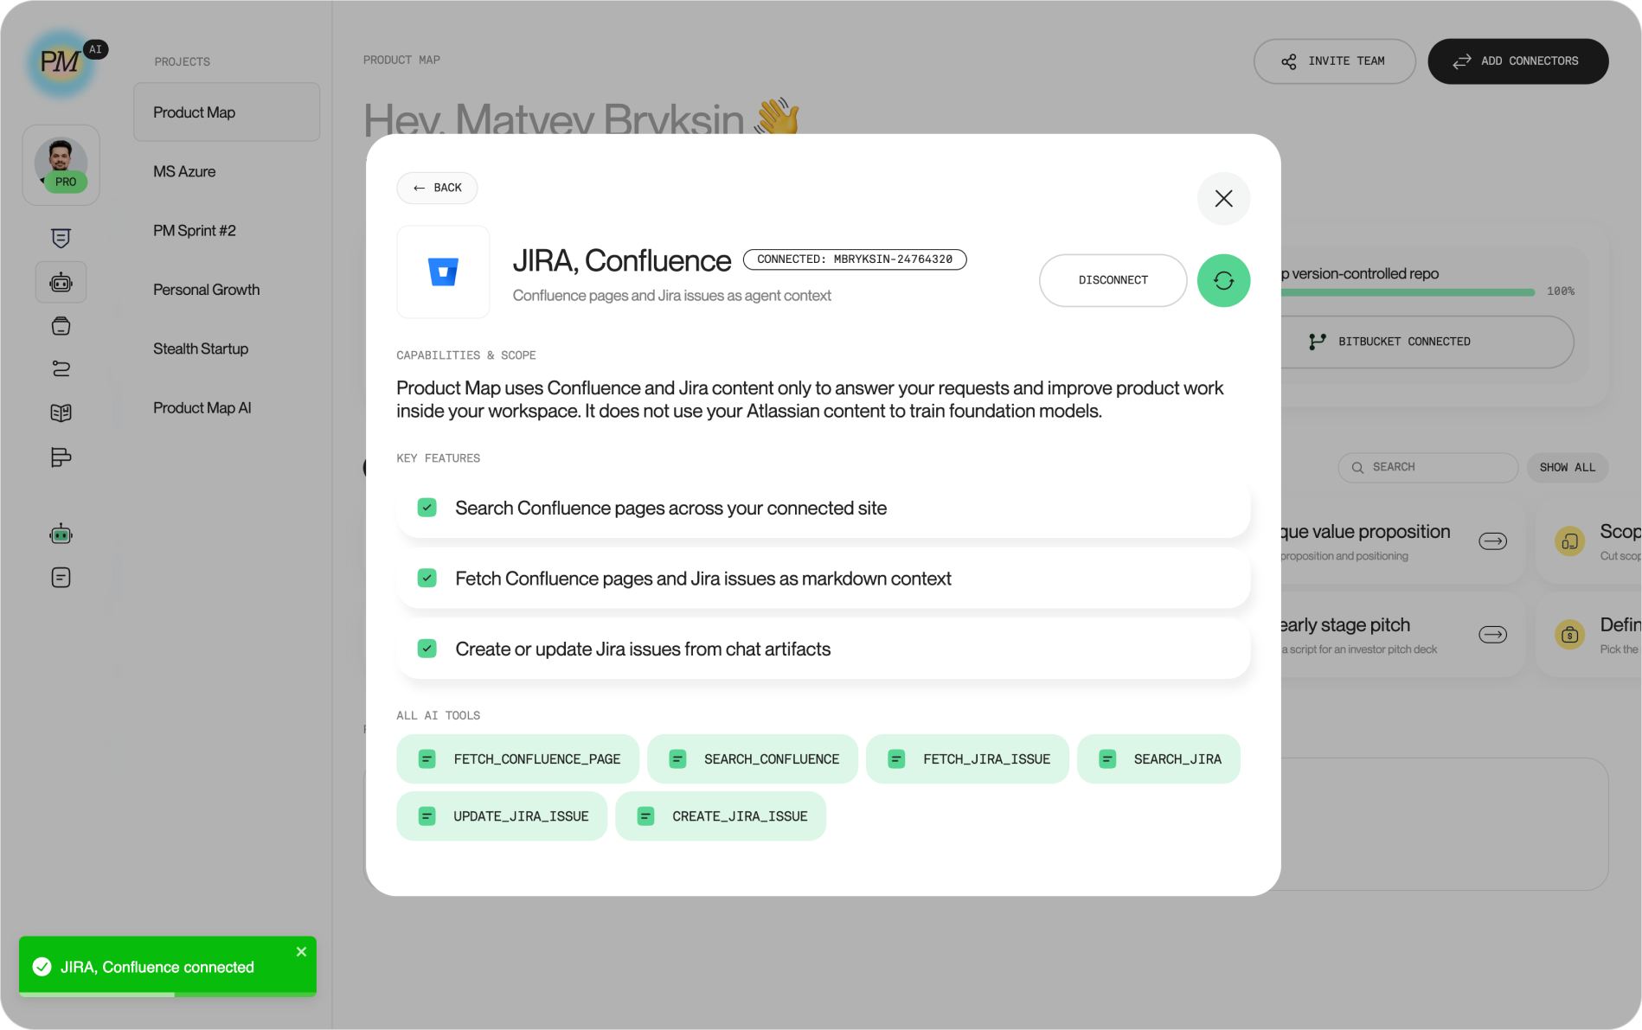Click the Bitbucket connector logo icon
The image size is (1642, 1030).
[x=443, y=272]
